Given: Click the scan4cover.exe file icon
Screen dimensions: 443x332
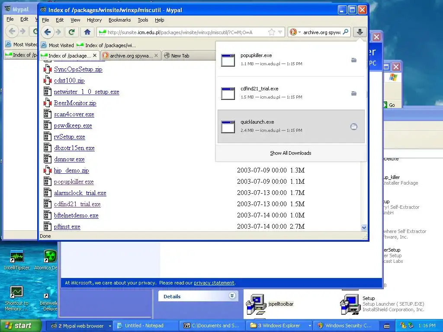Looking at the screenshot, I should (47, 114).
